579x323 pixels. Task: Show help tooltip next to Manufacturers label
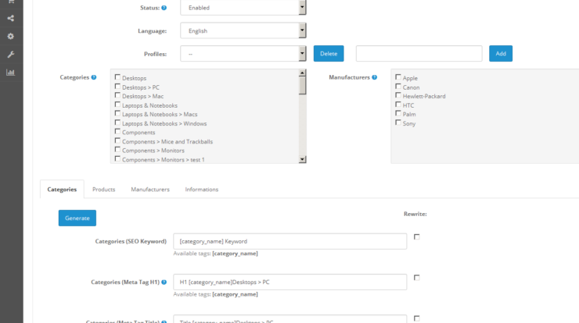point(375,77)
